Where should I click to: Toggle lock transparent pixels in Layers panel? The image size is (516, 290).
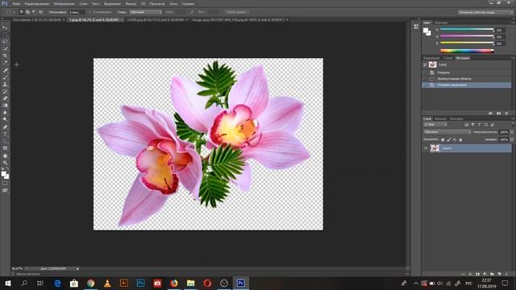tap(443, 139)
